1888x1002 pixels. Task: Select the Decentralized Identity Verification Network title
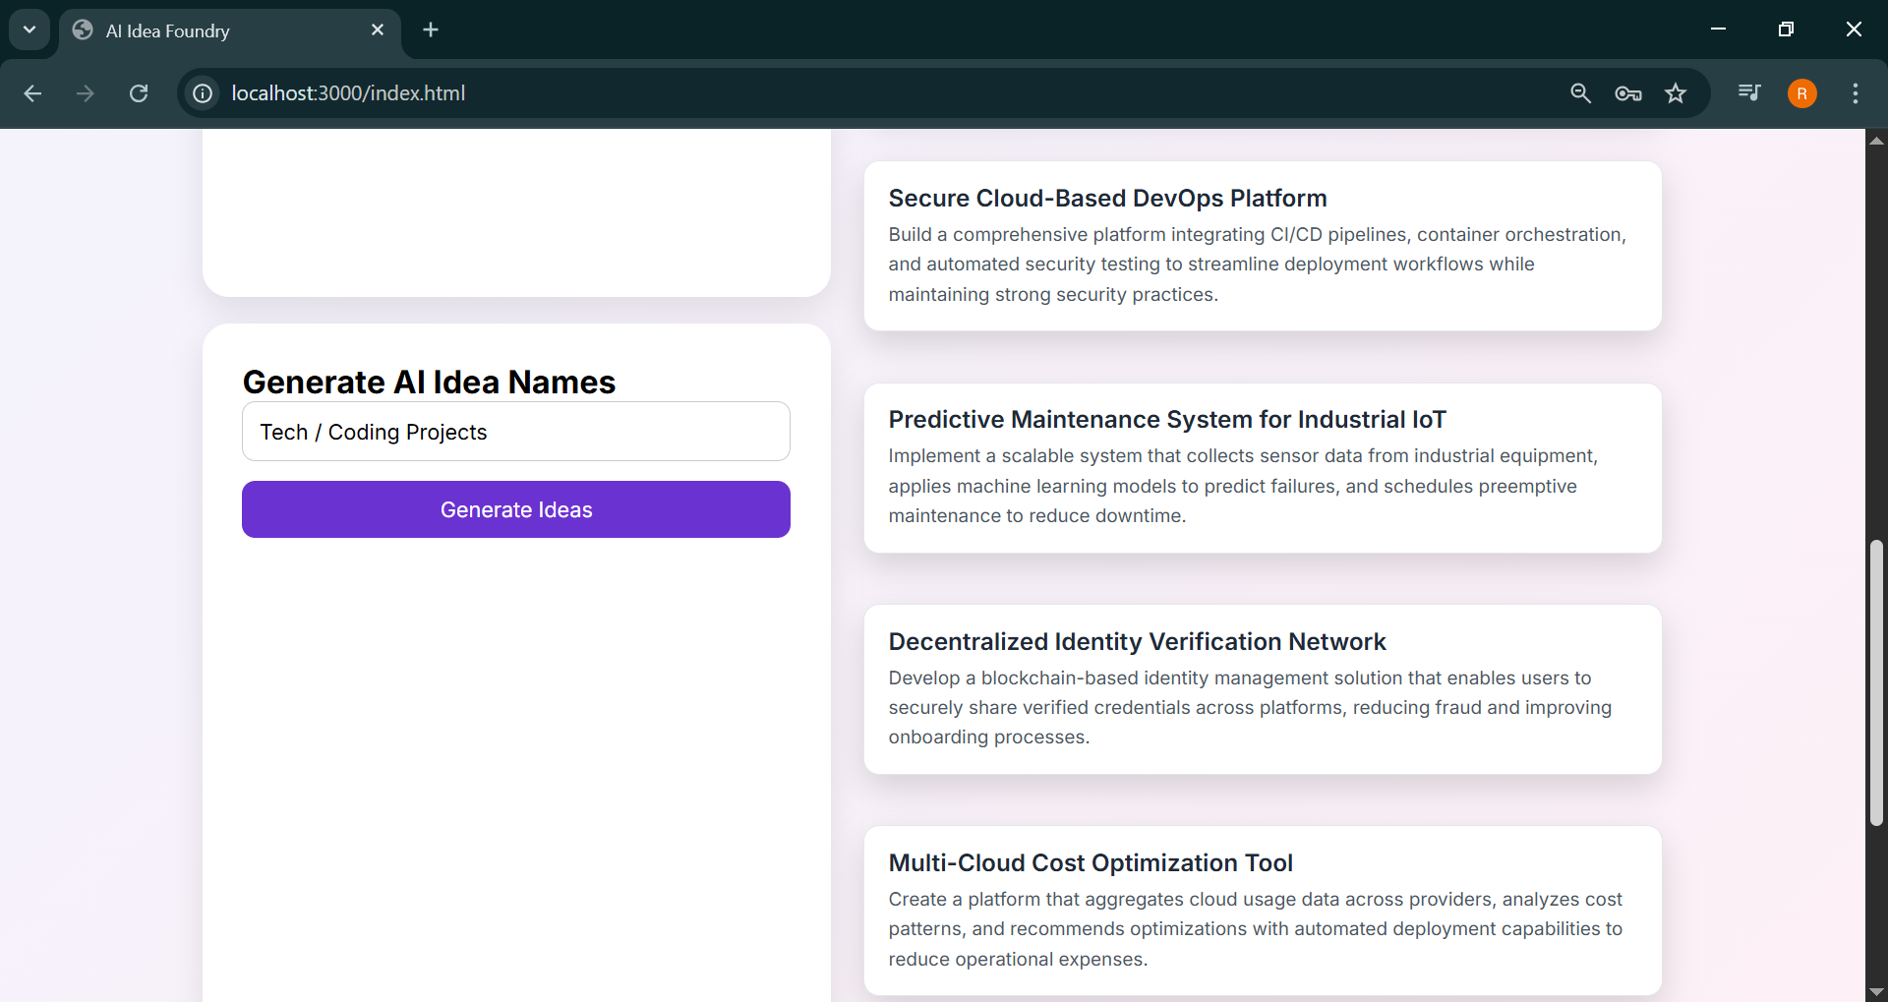click(1137, 642)
